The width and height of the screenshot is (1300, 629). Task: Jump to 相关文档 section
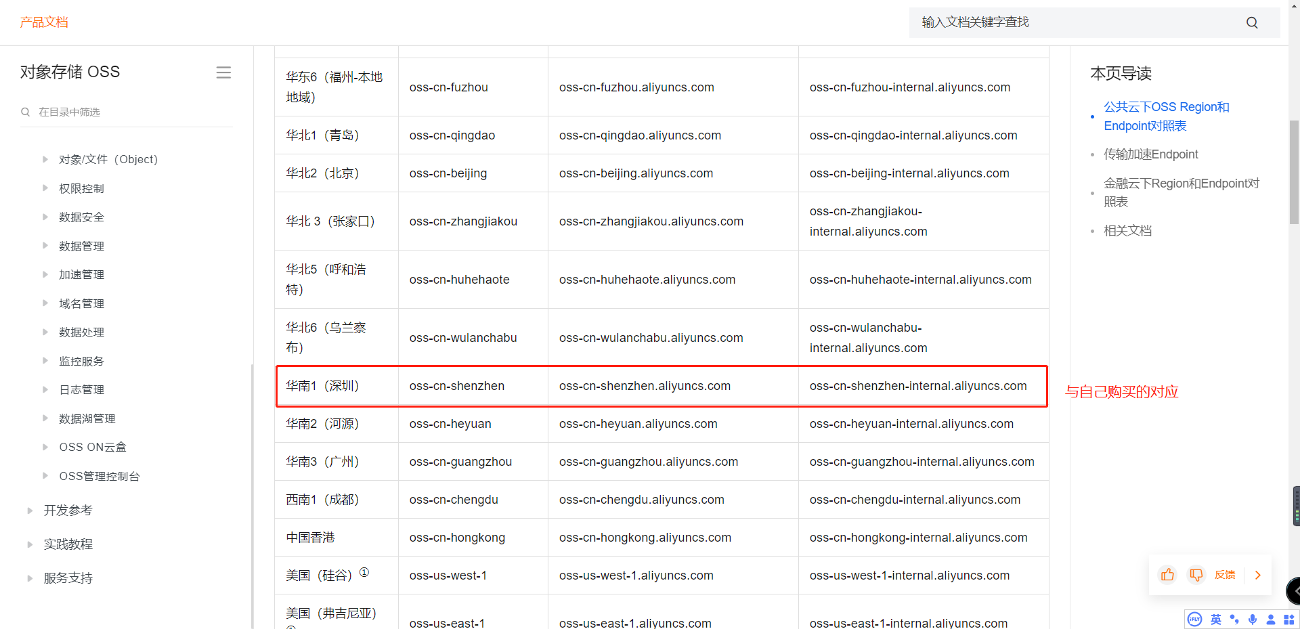1127,231
